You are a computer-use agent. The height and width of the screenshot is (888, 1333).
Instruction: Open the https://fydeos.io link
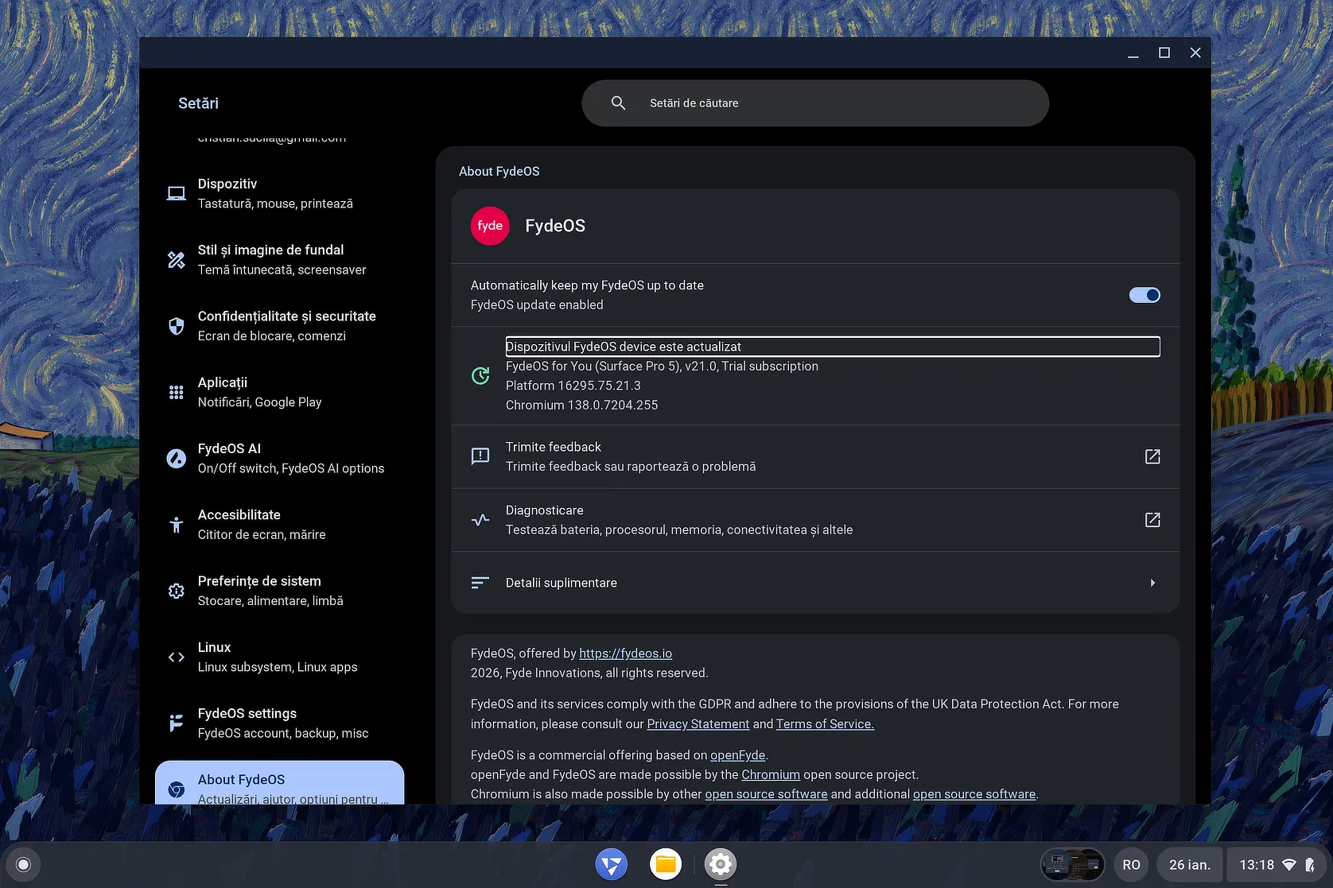tap(625, 653)
